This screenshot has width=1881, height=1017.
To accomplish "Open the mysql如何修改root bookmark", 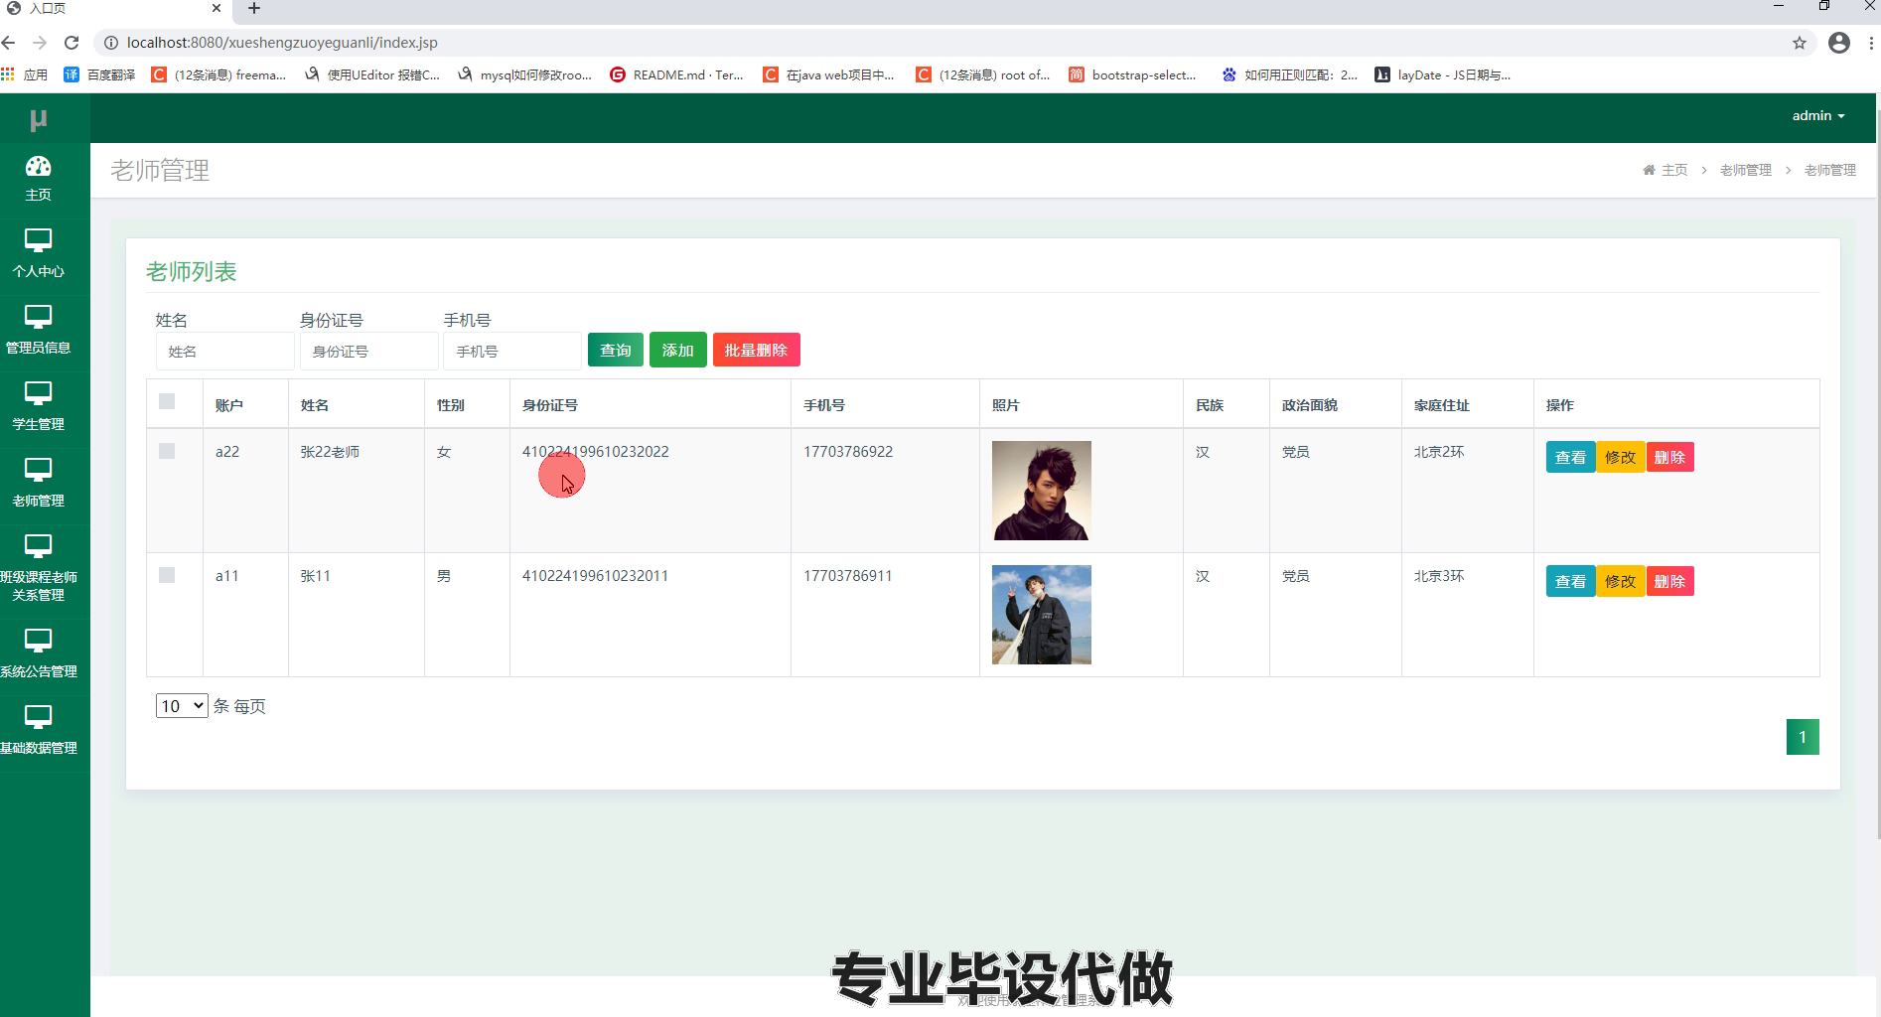I will [x=524, y=74].
